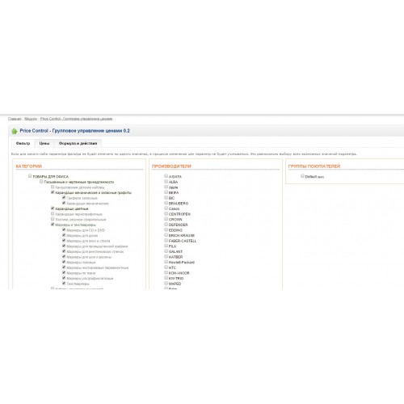Viewport: 404px width, 404px height.
Task: Select the MAPED manufacturer checkbox
Action: 166,284
